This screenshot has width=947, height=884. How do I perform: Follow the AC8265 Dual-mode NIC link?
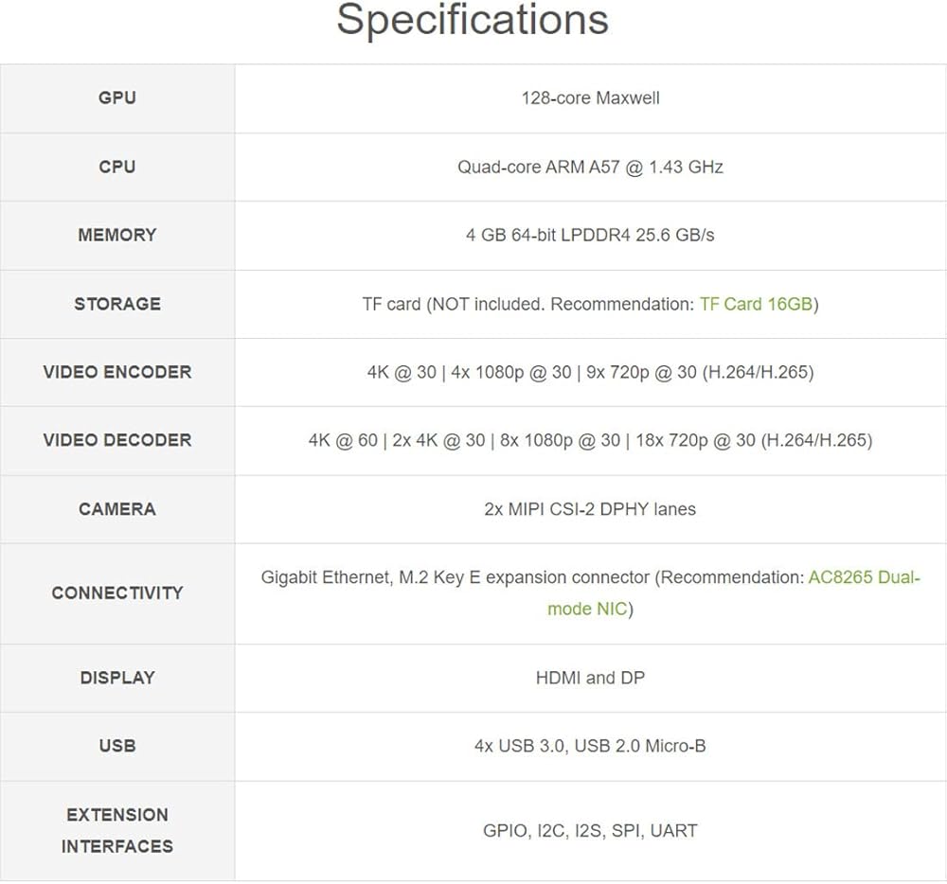click(863, 577)
